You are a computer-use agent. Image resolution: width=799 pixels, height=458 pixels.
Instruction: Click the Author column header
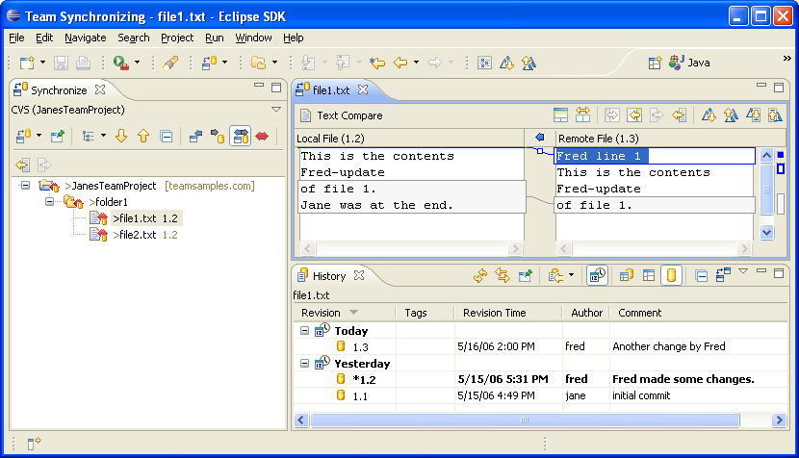(586, 313)
